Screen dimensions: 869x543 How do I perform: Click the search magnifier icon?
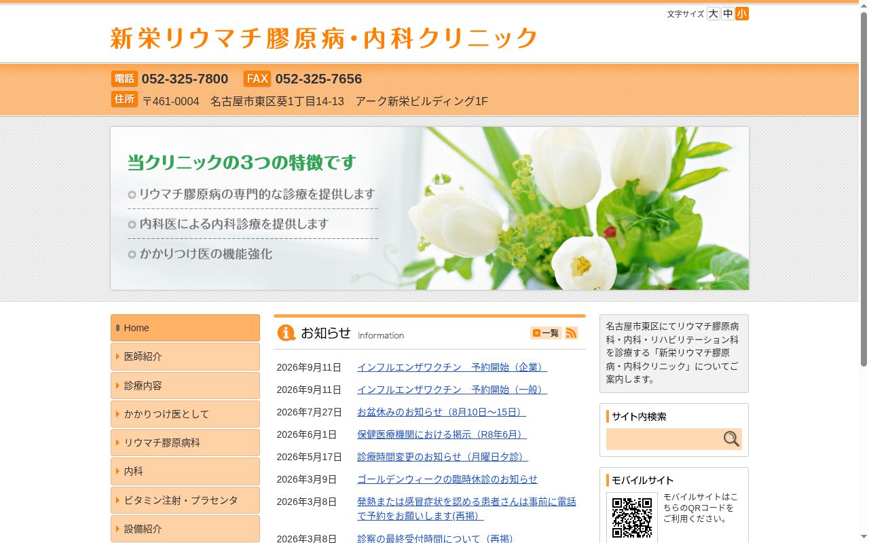coord(731,439)
